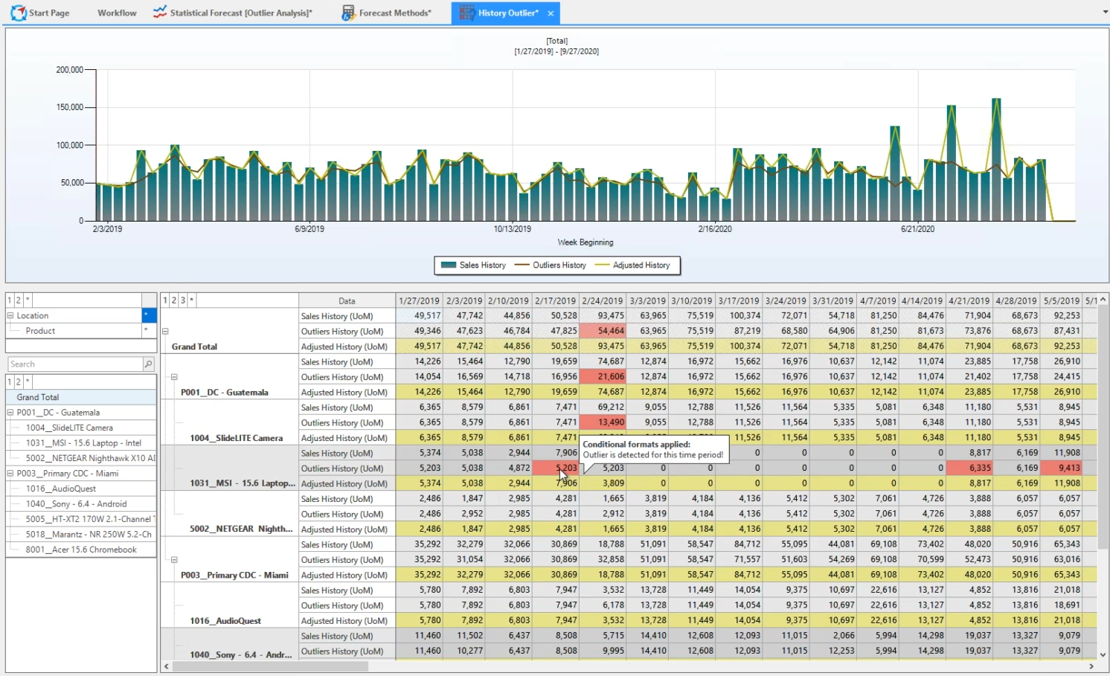Collapse P001__DC - Guatemala in location tree
Image resolution: width=1110 pixels, height=676 pixels.
10,413
